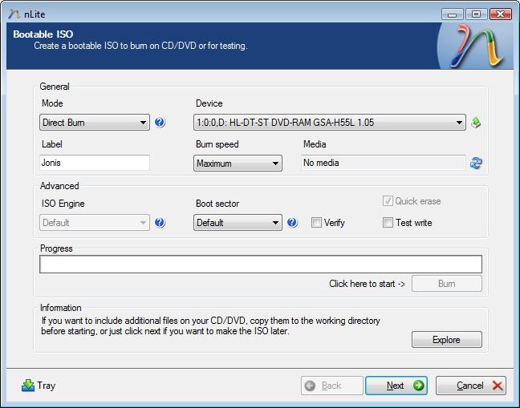Cancel the nLite wizard
The height and width of the screenshot is (408, 520).
click(x=471, y=386)
